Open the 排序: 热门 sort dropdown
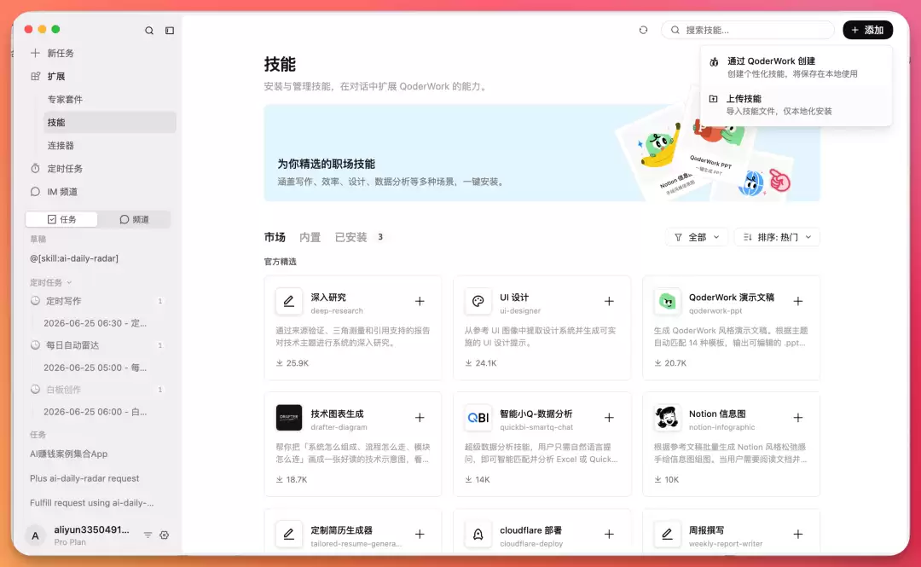This screenshot has width=921, height=567. (777, 237)
